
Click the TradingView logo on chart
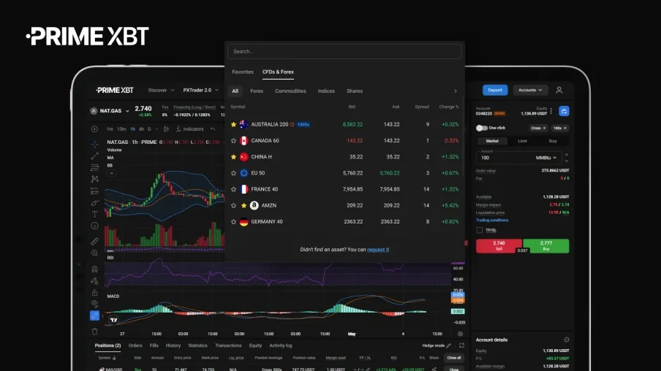(114, 320)
